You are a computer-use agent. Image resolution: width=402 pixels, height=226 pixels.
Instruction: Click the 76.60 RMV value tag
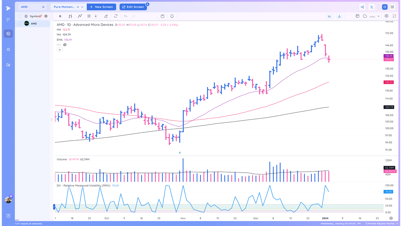pos(388,192)
